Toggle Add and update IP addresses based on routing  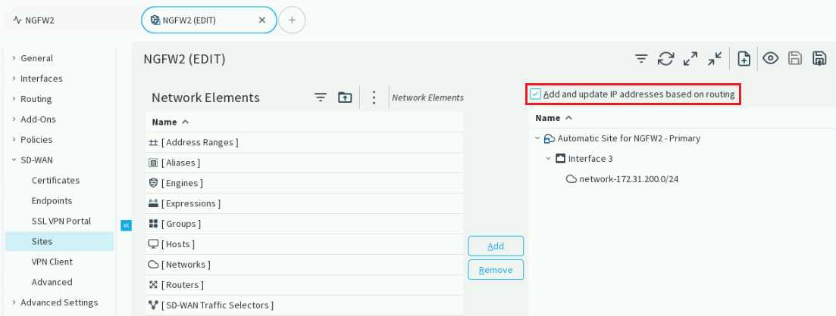535,94
